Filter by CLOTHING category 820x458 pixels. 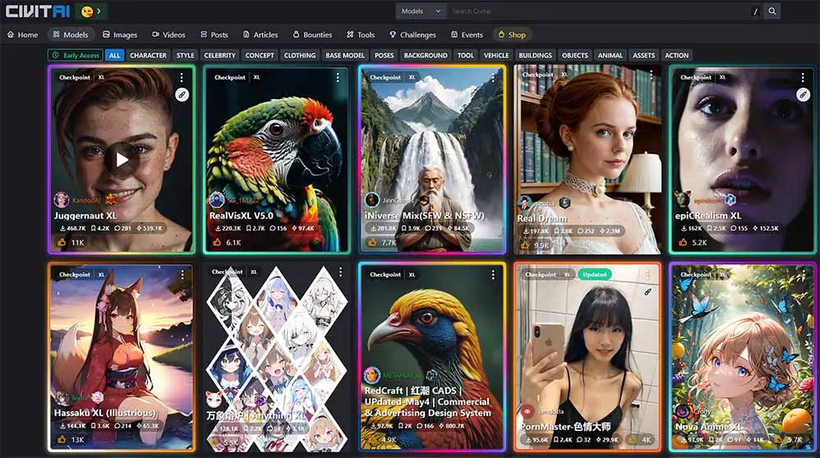point(300,55)
